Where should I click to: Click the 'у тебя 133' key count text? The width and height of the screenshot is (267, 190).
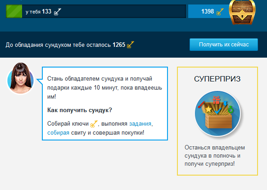[x=38, y=12]
